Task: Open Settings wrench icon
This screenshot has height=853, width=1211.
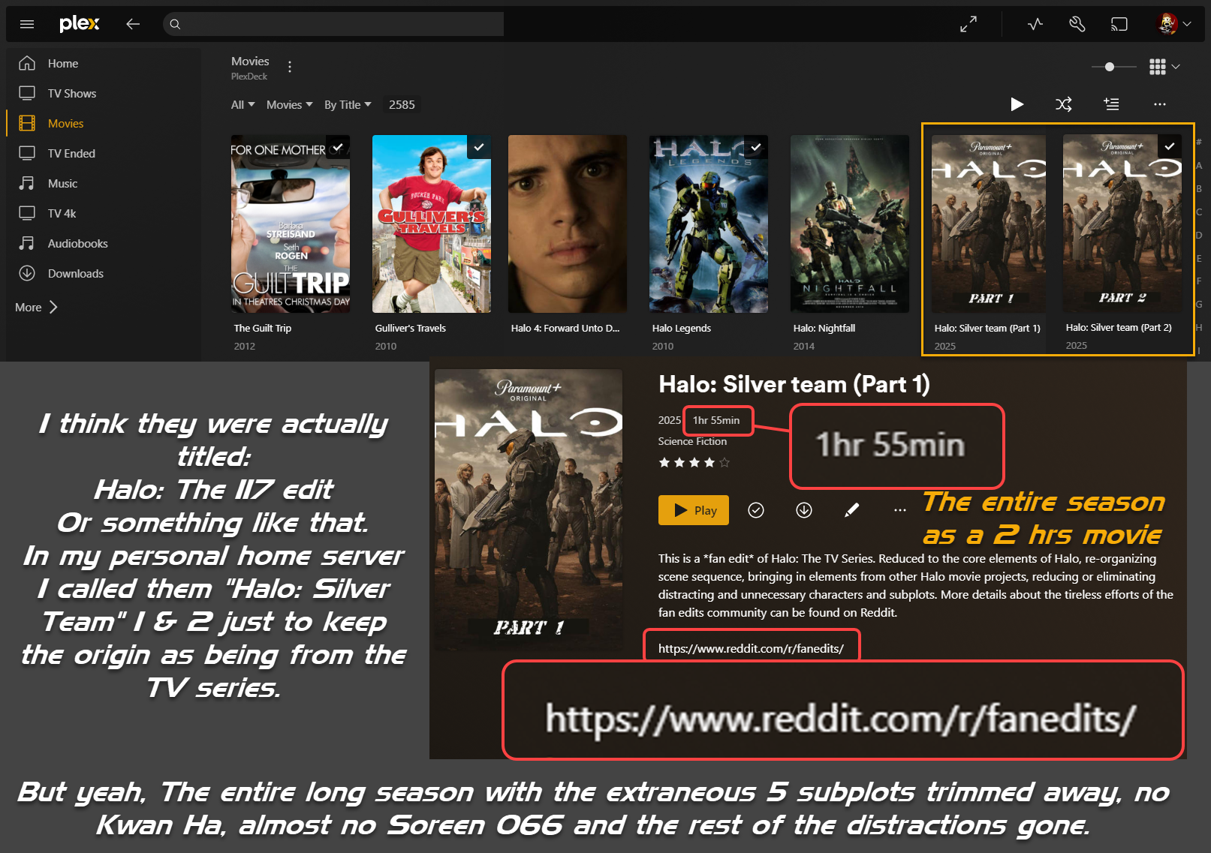Action: (x=1077, y=24)
